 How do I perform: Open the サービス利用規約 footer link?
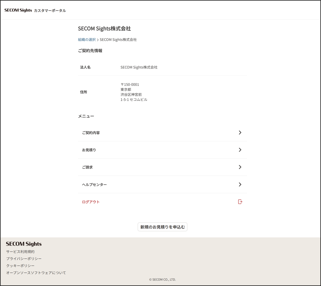tap(20, 252)
